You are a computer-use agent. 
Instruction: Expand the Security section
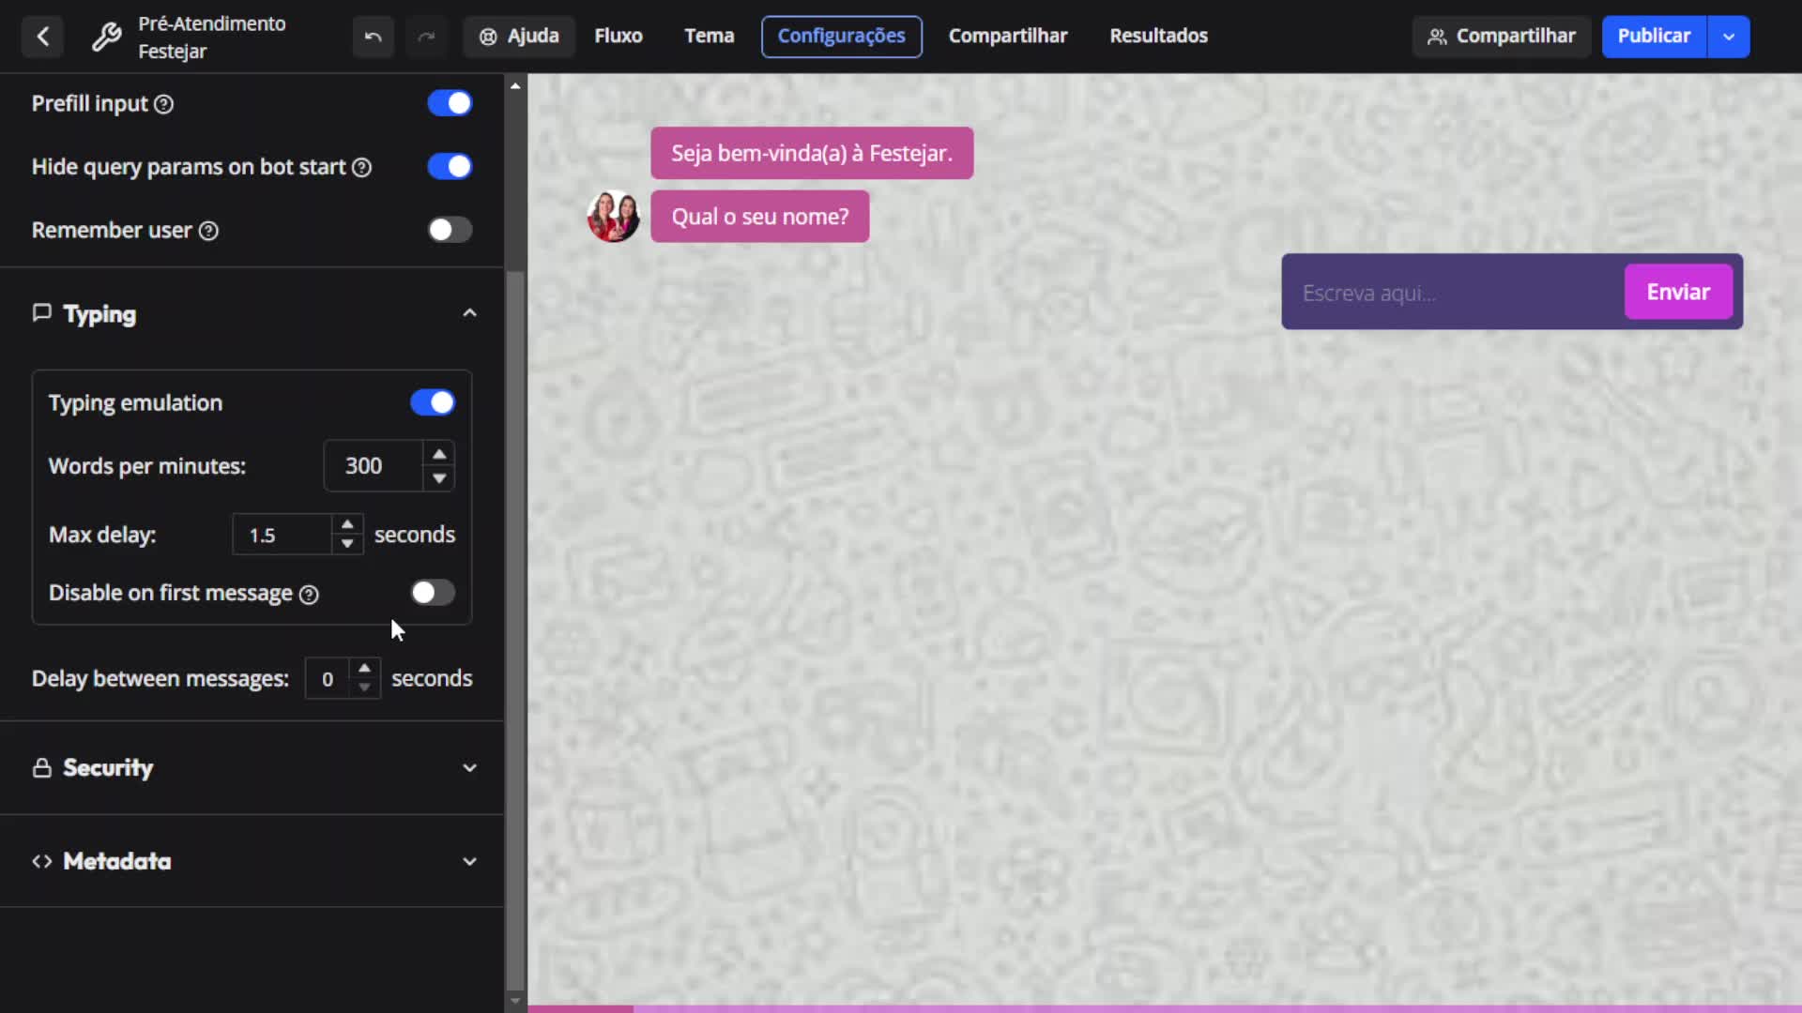[469, 767]
